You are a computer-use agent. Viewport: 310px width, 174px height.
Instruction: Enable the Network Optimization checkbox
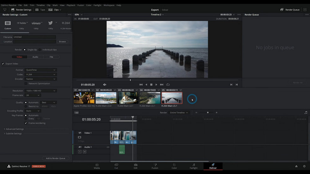[26, 83]
